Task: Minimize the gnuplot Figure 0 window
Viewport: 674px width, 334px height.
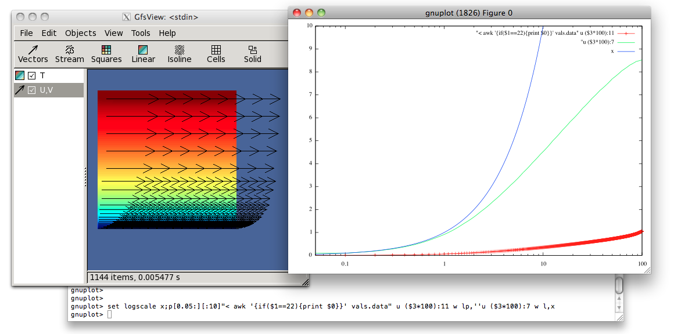Action: [x=309, y=13]
